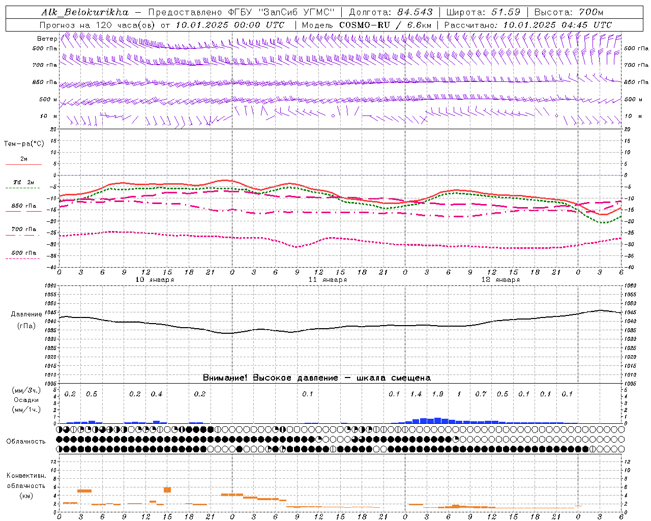Select the 1.4 precipitation amount value
The height and width of the screenshot is (521, 651).
click(416, 394)
